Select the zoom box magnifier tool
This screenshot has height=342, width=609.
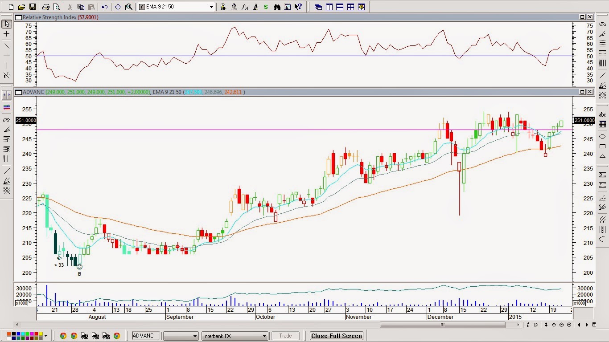[128, 7]
